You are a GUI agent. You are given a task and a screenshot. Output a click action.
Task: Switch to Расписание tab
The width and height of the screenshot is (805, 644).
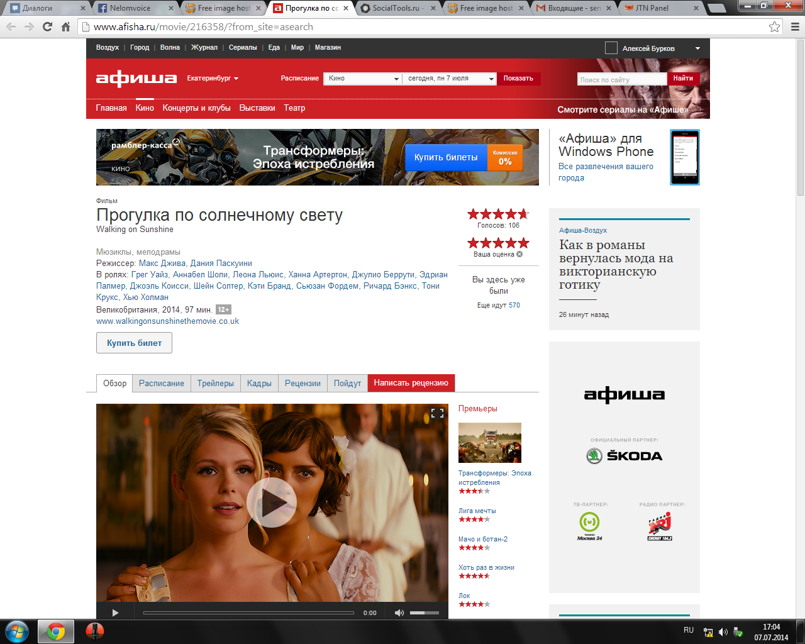pos(162,384)
